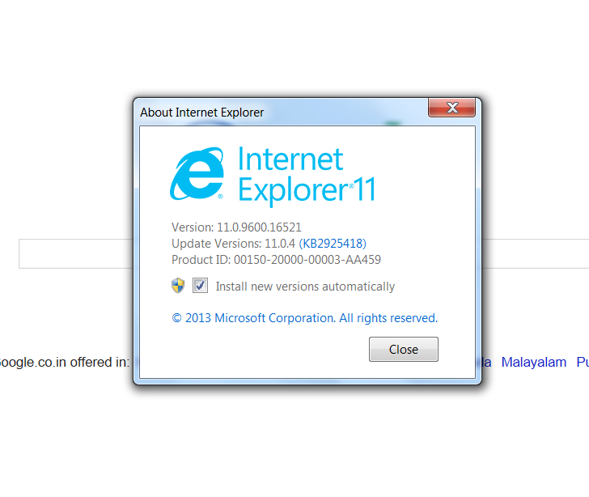Click the 'oogle.co.in offered in:' text
Screen dimensions: 589x497
point(64,362)
